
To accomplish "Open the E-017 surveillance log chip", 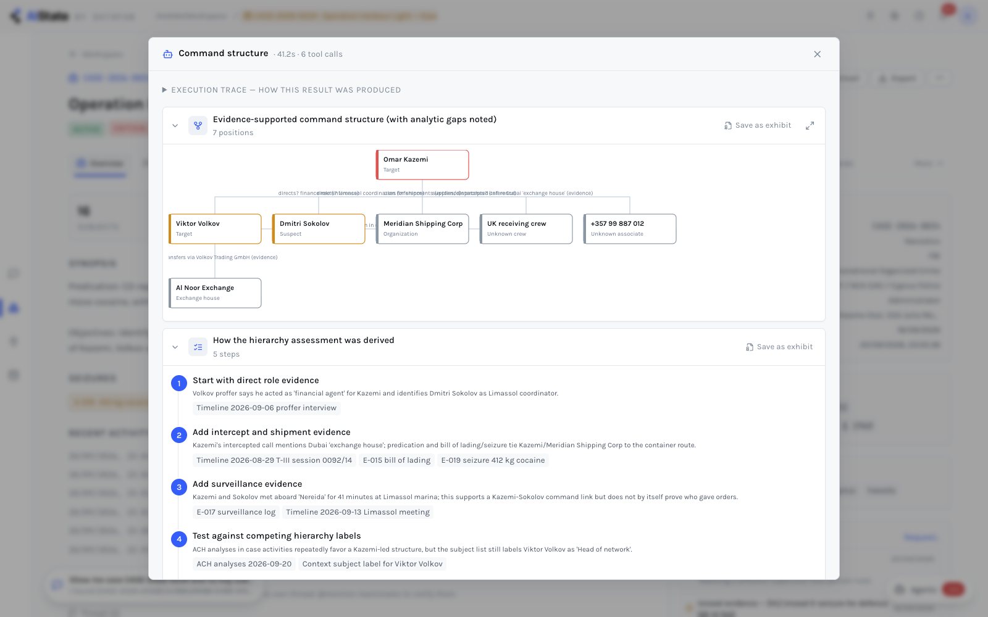I will (x=236, y=512).
